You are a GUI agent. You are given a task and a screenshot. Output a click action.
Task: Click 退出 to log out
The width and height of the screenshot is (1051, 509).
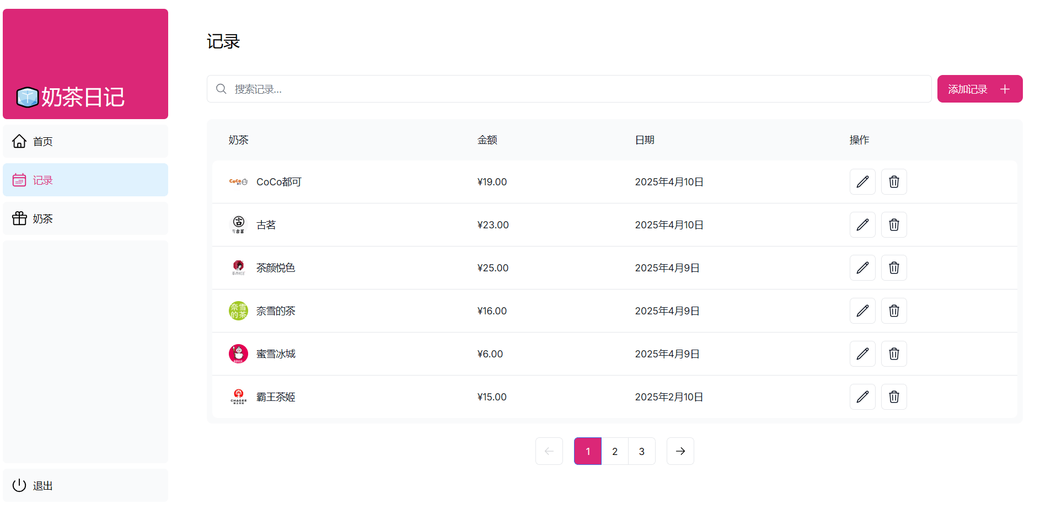click(85, 485)
